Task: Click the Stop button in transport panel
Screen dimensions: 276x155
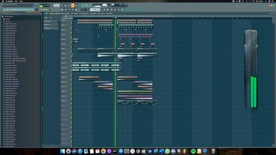Action: click(x=48, y=6)
